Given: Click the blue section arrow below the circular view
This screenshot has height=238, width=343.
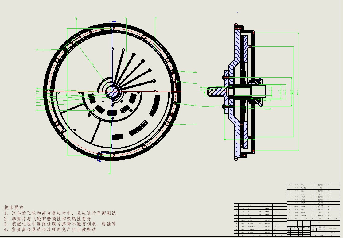Looking at the screenshot, I should click(99, 159).
